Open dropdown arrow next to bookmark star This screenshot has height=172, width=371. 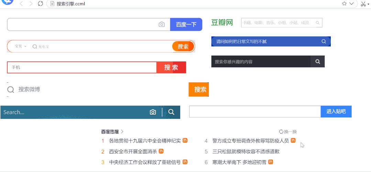[x=351, y=4]
